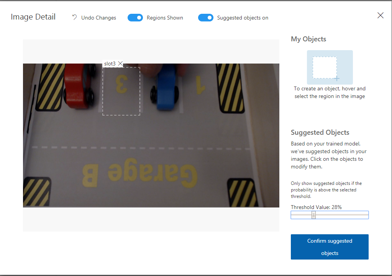This screenshot has width=392, height=276.
Task: Click the Image Detail title
Action: click(x=33, y=17)
